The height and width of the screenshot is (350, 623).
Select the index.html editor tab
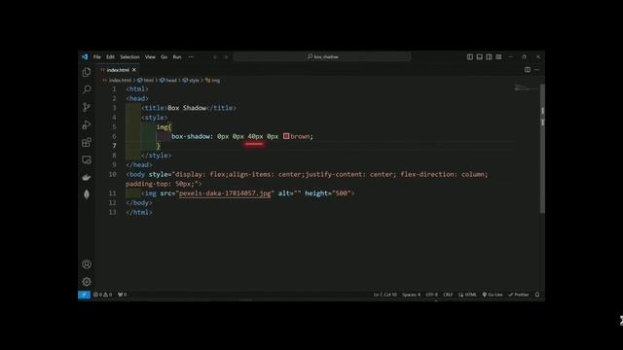[x=118, y=70]
